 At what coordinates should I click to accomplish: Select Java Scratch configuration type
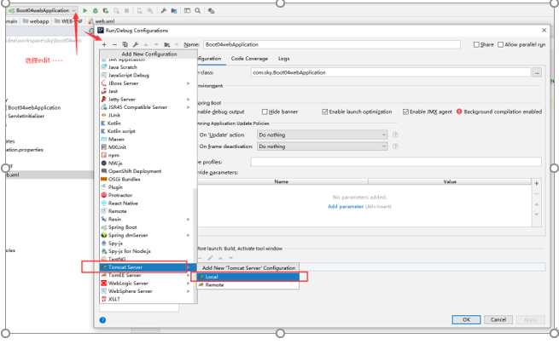[123, 67]
